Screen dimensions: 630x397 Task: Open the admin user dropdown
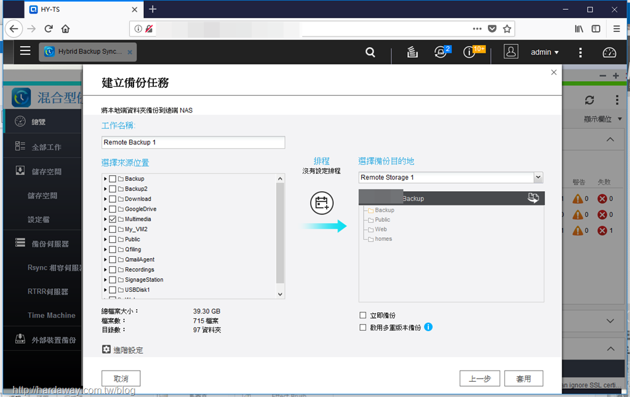click(544, 52)
